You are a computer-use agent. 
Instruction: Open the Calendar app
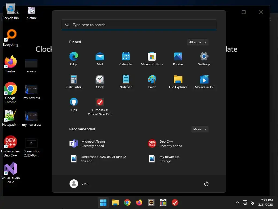[126, 59]
